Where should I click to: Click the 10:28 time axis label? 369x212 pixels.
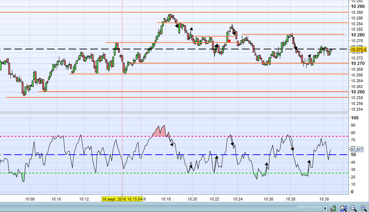(x=290, y=199)
